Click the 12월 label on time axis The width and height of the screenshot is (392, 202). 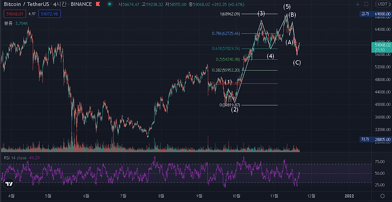click(312, 196)
